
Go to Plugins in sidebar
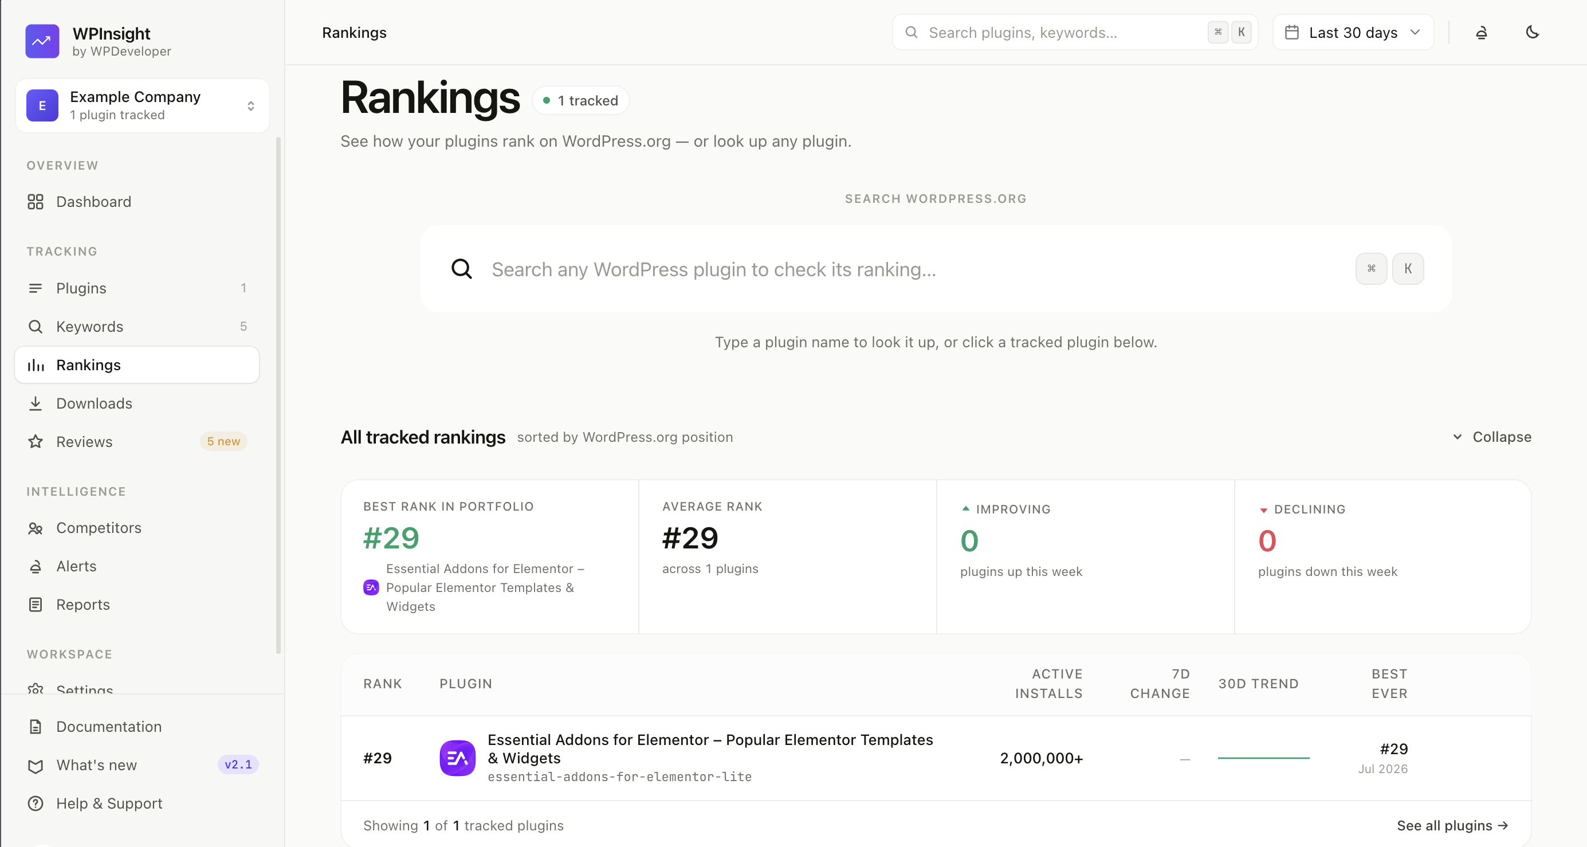pyautogui.click(x=137, y=288)
